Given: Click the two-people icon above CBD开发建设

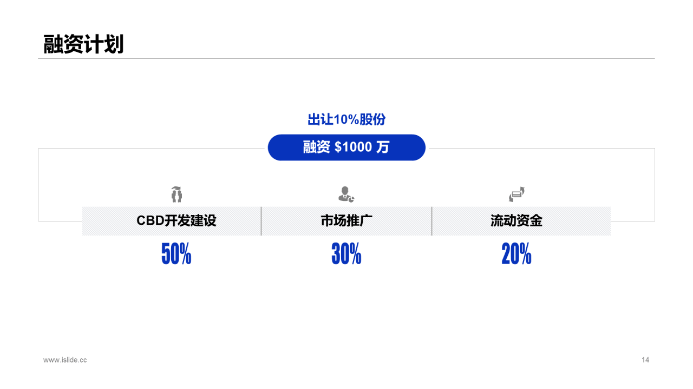Looking at the screenshot, I should [176, 194].
